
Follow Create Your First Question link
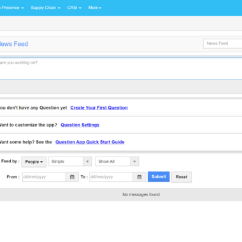[99, 108]
